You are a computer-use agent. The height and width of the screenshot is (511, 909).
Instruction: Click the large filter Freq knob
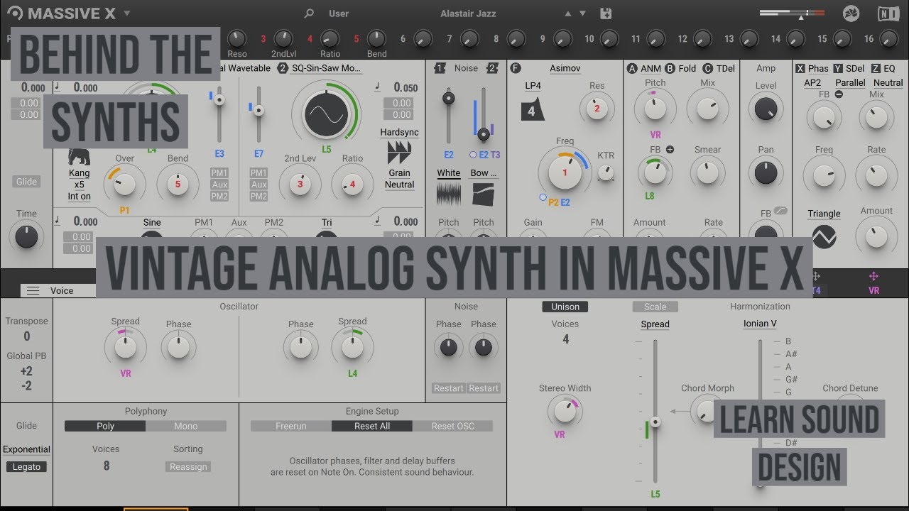click(x=565, y=172)
